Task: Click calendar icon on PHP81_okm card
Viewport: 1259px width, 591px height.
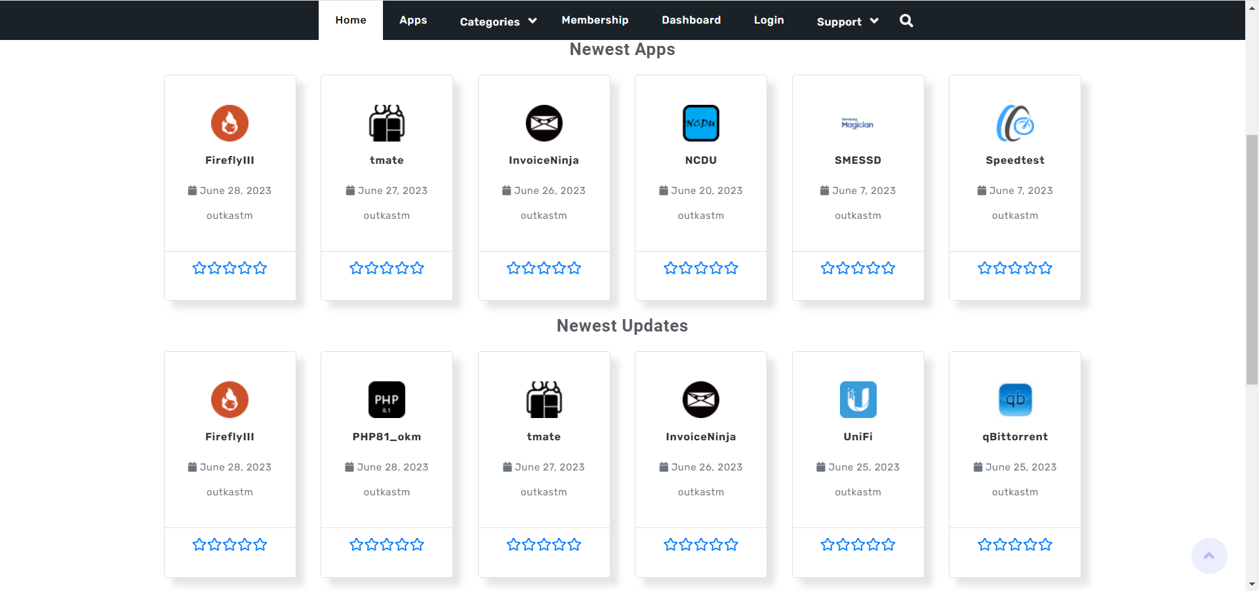Action: (350, 467)
